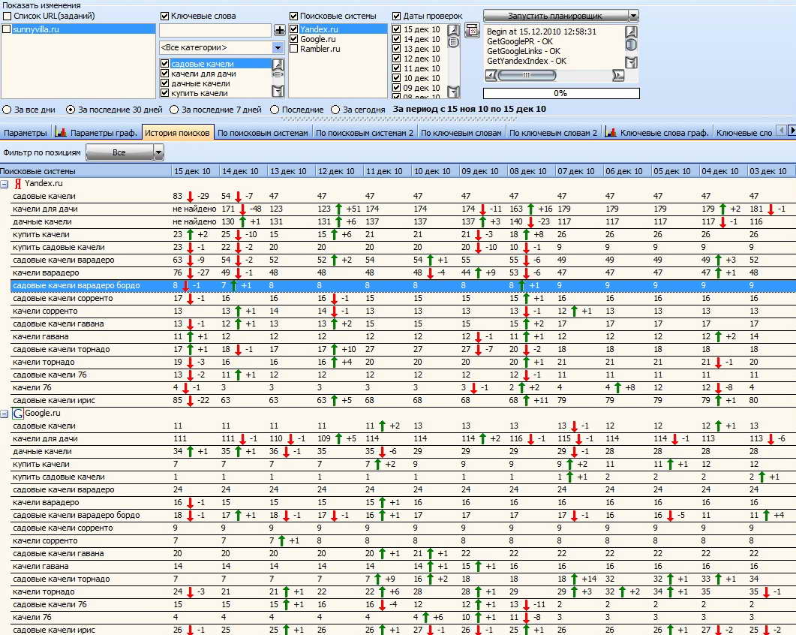Click the 10 дек 10 column header
Viewport: 796px width, 635px height.
434,171
